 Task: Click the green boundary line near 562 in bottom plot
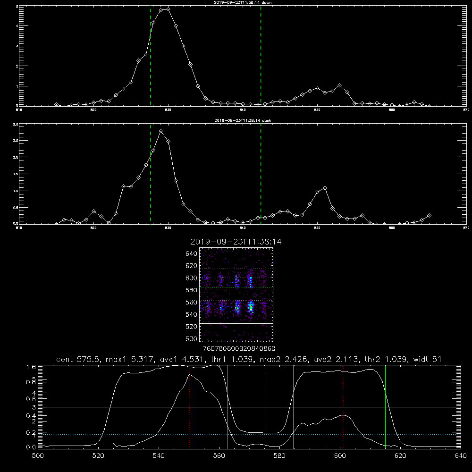pyautogui.click(x=228, y=406)
